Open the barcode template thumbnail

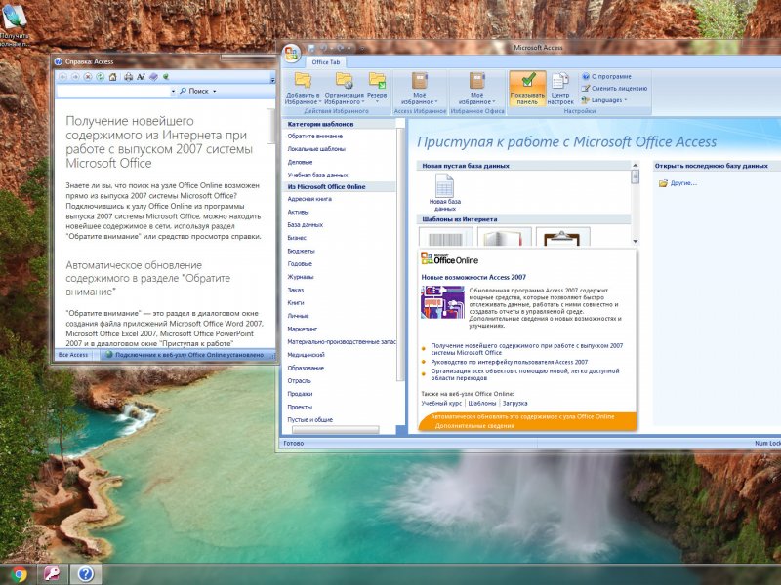446,237
